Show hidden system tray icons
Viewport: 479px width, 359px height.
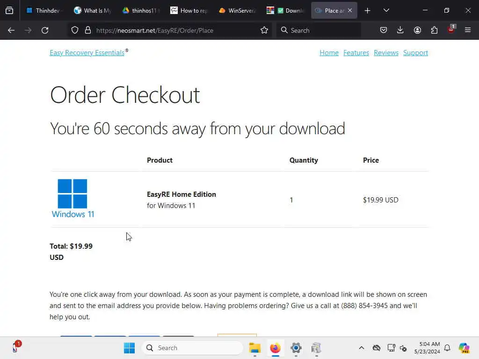362,348
